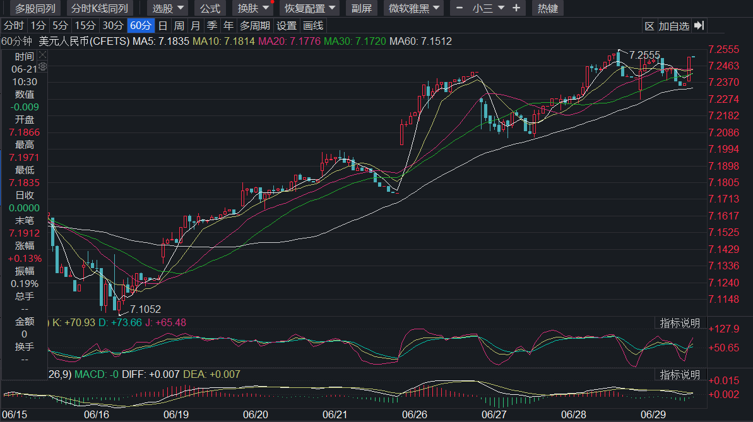Click the 区 range statistics icon
Image resolution: width=753 pixels, height=422 pixels.
[649, 26]
